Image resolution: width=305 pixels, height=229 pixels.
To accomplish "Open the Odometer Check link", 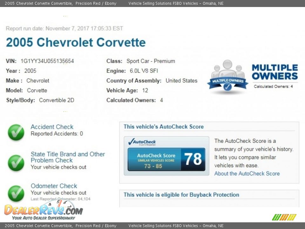I will tap(54, 186).
